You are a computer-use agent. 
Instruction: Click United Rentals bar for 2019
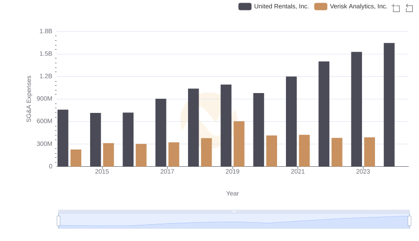point(226,125)
